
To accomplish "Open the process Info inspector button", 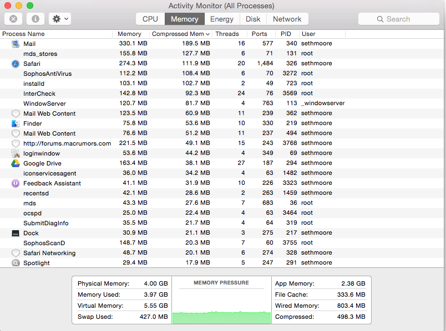I will [x=36, y=19].
